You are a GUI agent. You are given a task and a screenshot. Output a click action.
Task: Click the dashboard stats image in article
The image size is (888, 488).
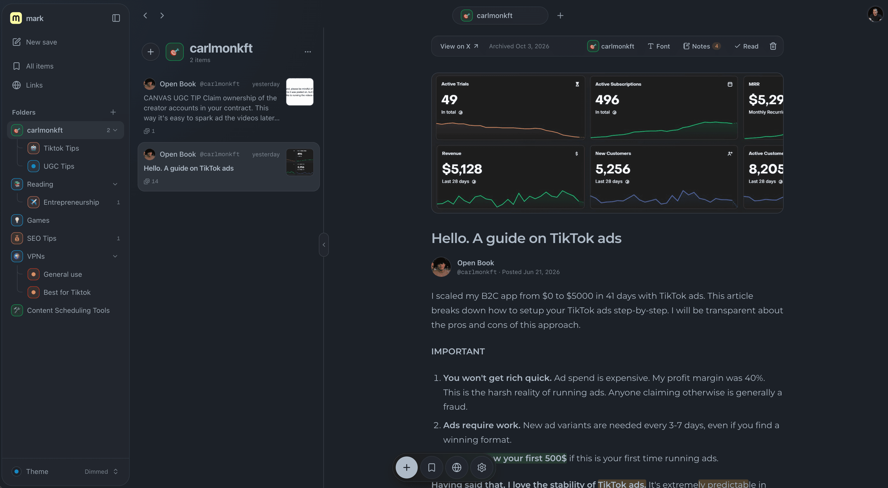click(x=607, y=143)
